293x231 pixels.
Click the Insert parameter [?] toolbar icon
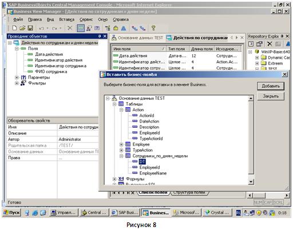(x=97, y=28)
